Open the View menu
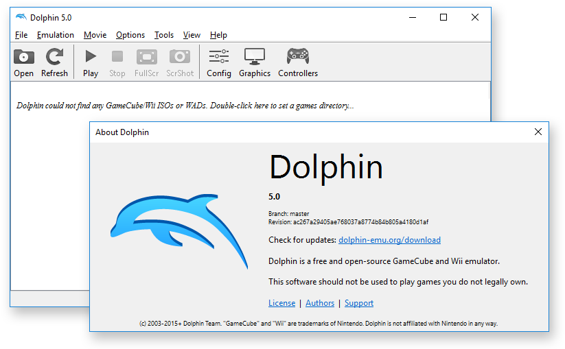The image size is (565, 349). [192, 35]
